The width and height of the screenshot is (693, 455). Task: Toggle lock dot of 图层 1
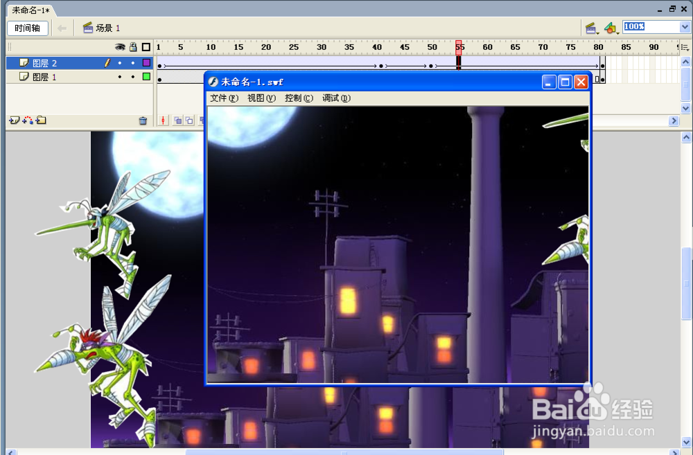pos(133,77)
